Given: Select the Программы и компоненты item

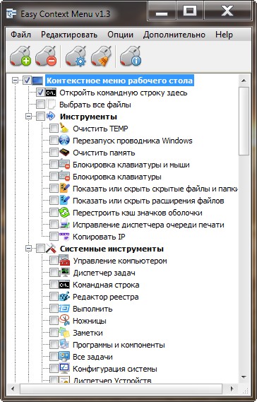Looking at the screenshot, I should pos(119,345).
